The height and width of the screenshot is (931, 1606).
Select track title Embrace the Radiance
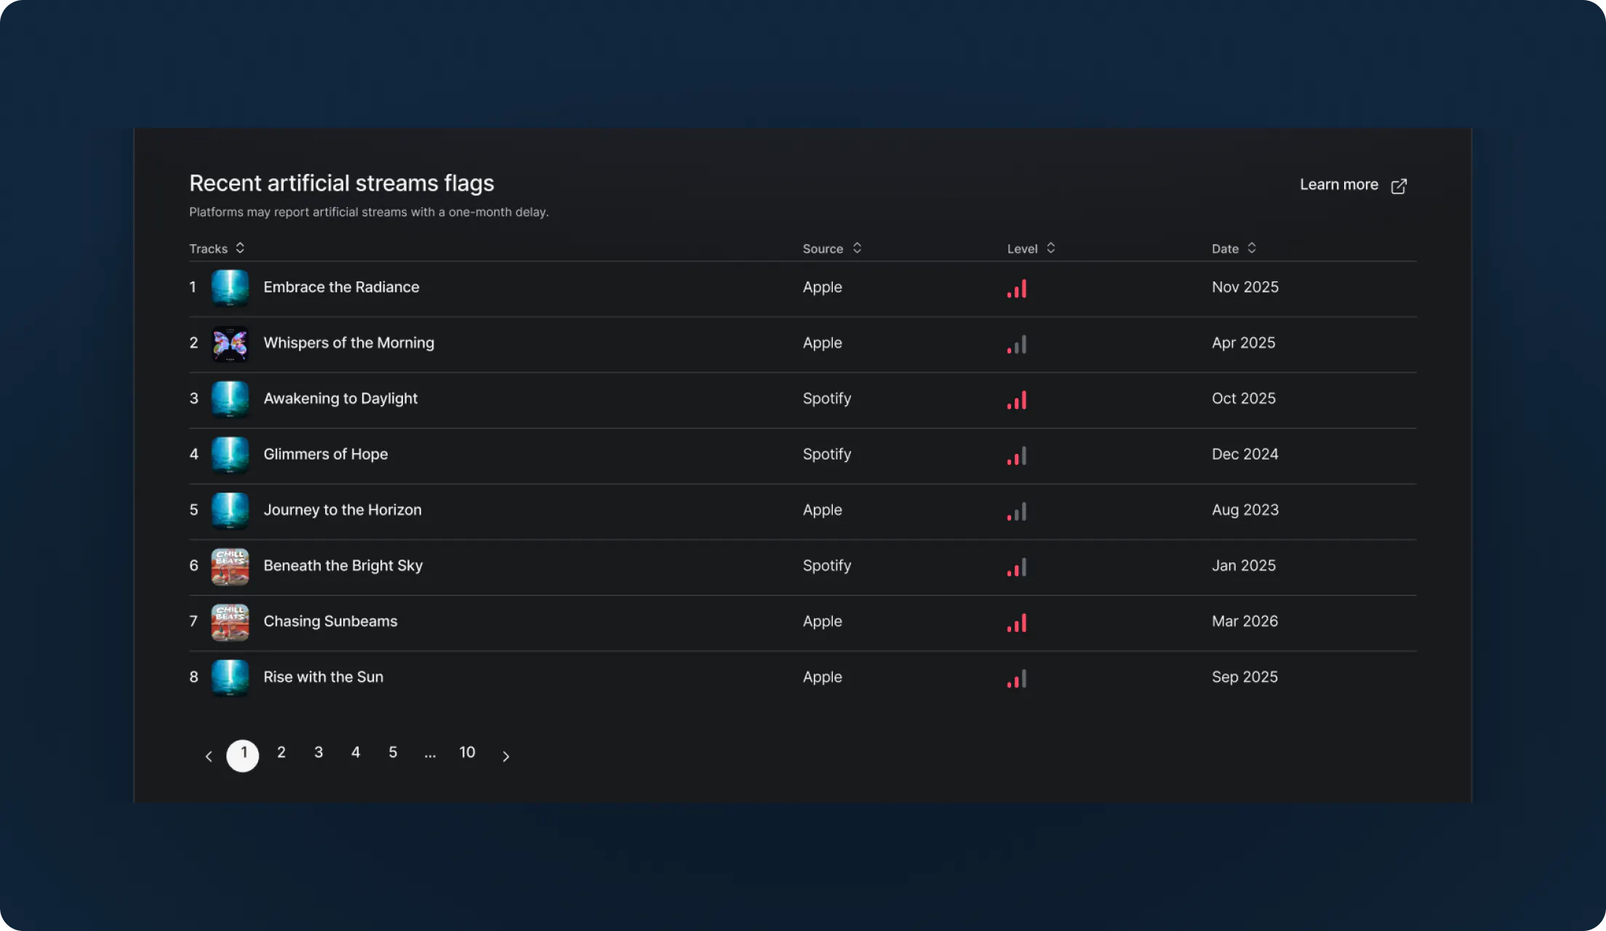[341, 287]
